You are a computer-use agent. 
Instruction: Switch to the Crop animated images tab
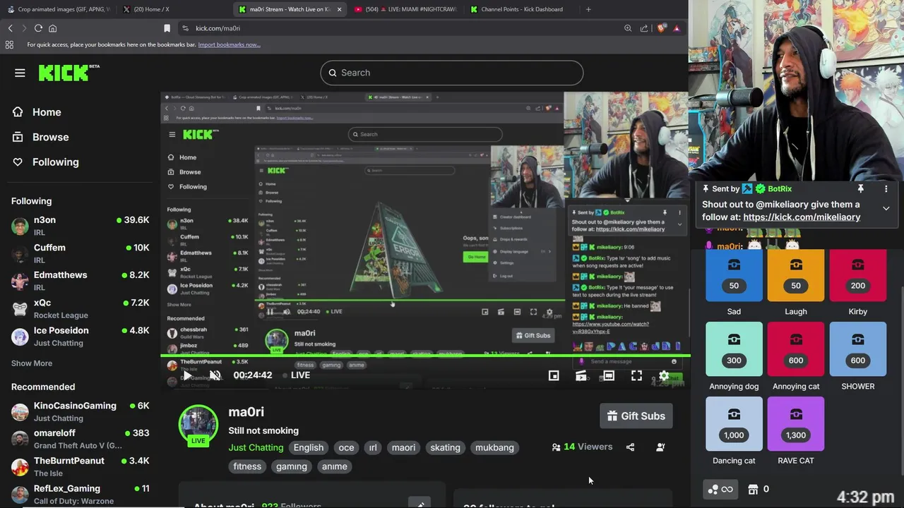click(x=58, y=9)
